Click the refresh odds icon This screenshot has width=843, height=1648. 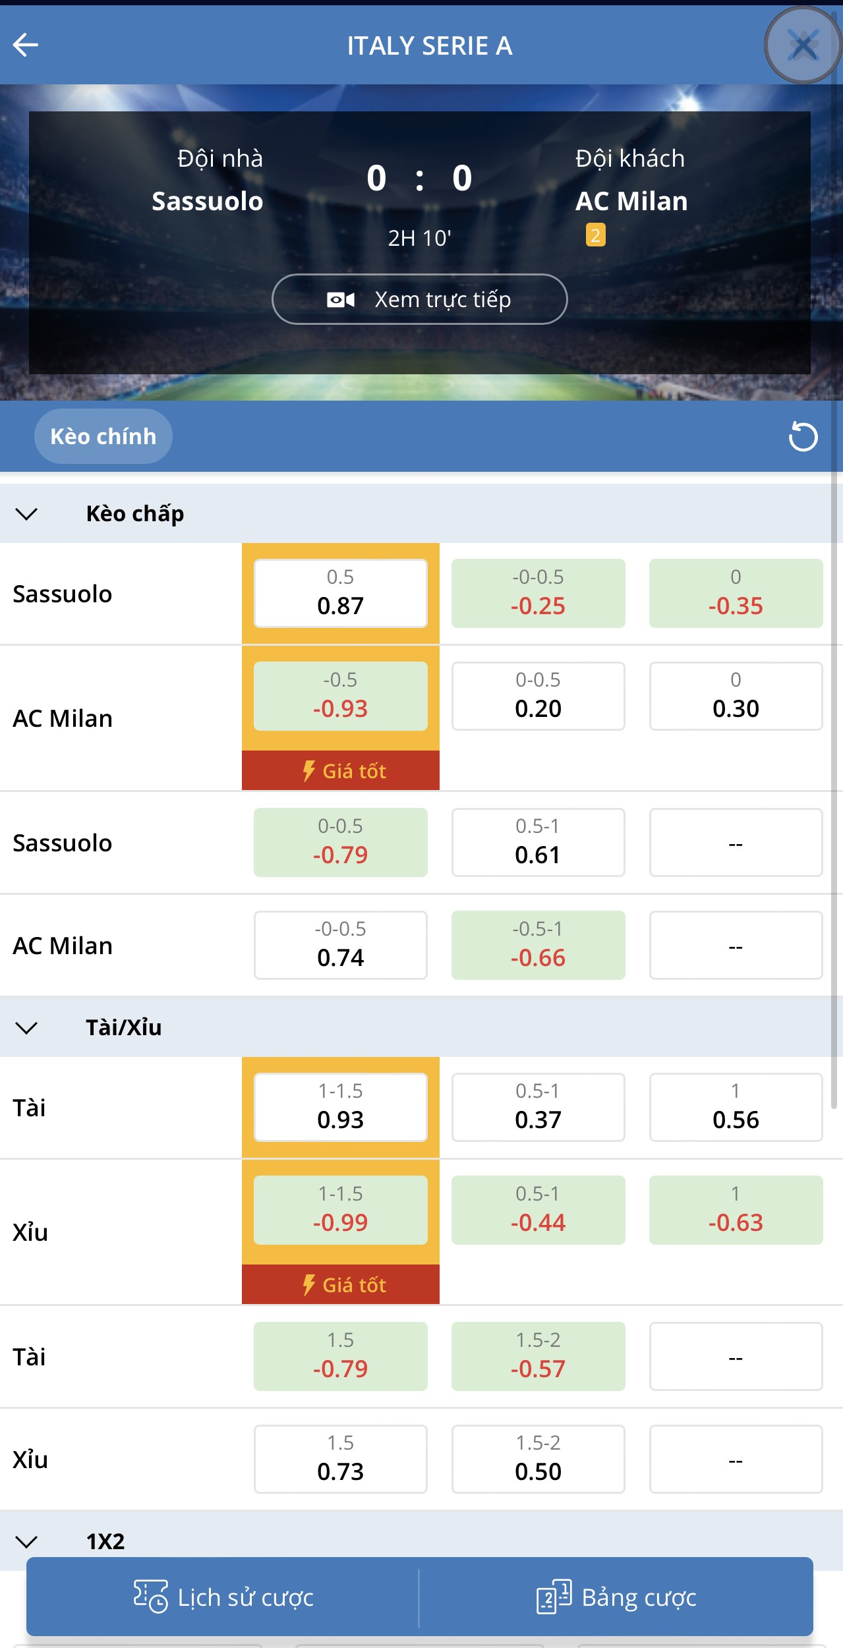[x=803, y=436]
